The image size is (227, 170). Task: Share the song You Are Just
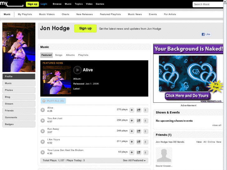139,121
